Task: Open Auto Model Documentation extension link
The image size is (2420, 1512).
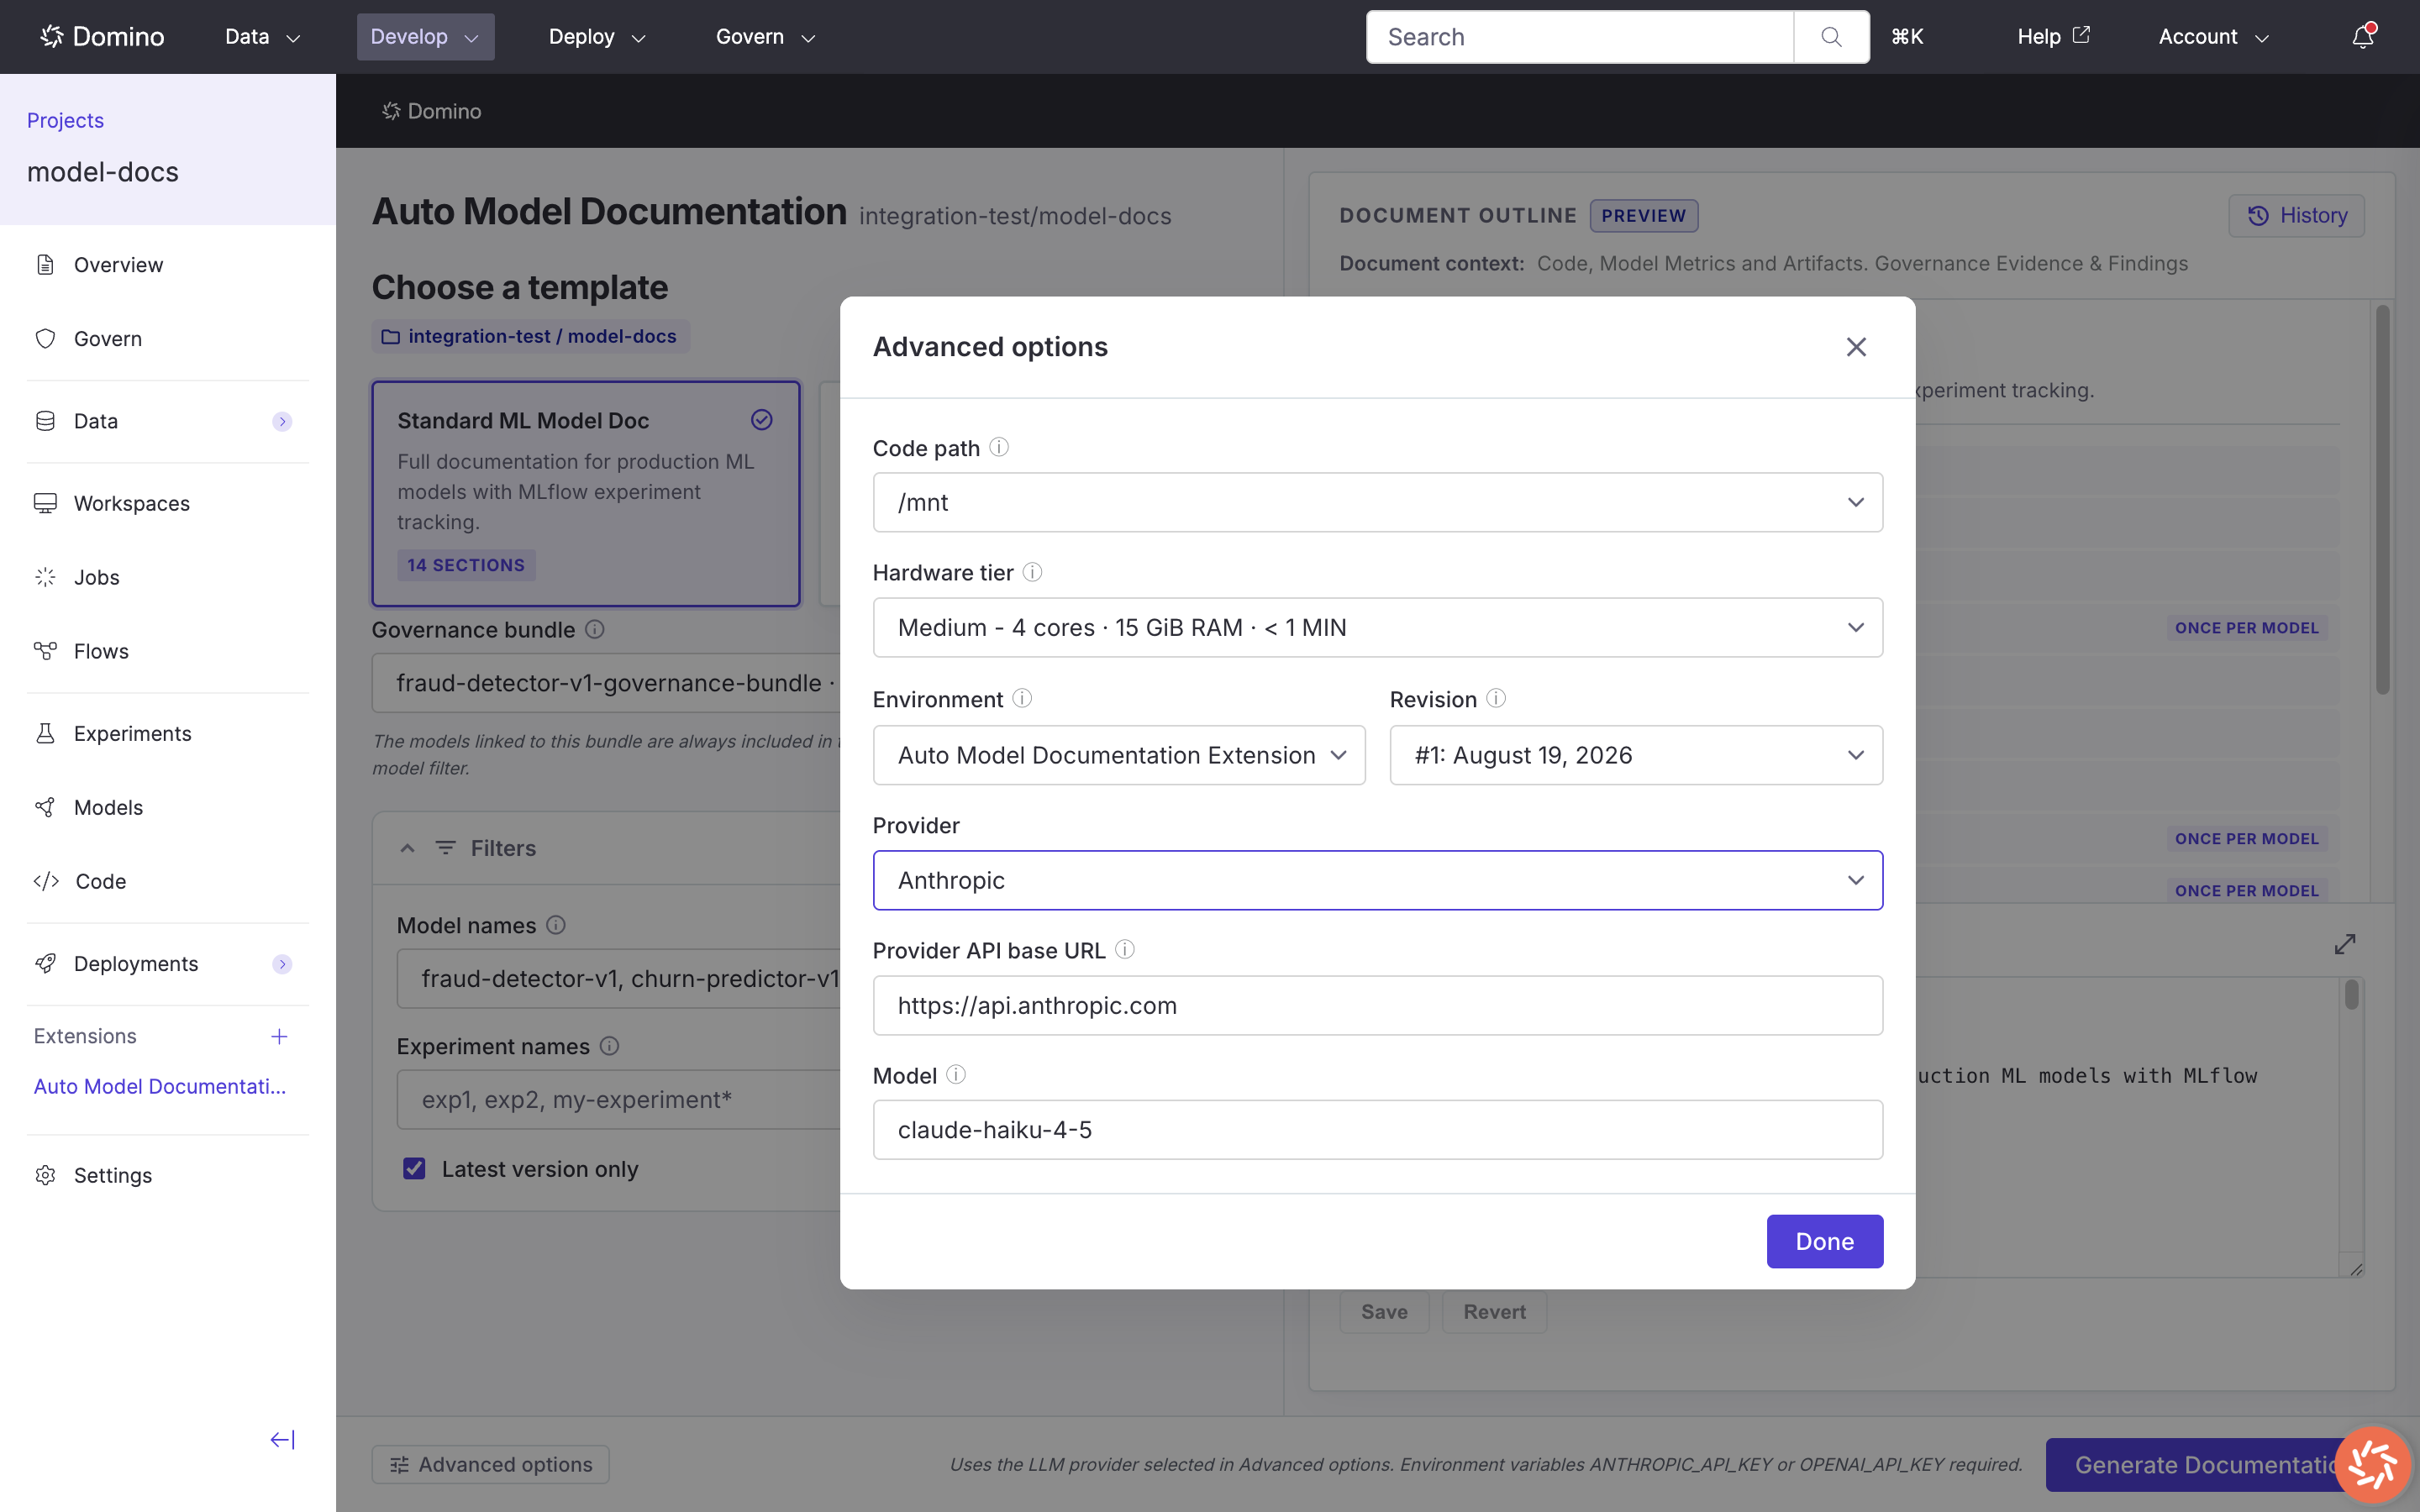Action: point(160,1086)
